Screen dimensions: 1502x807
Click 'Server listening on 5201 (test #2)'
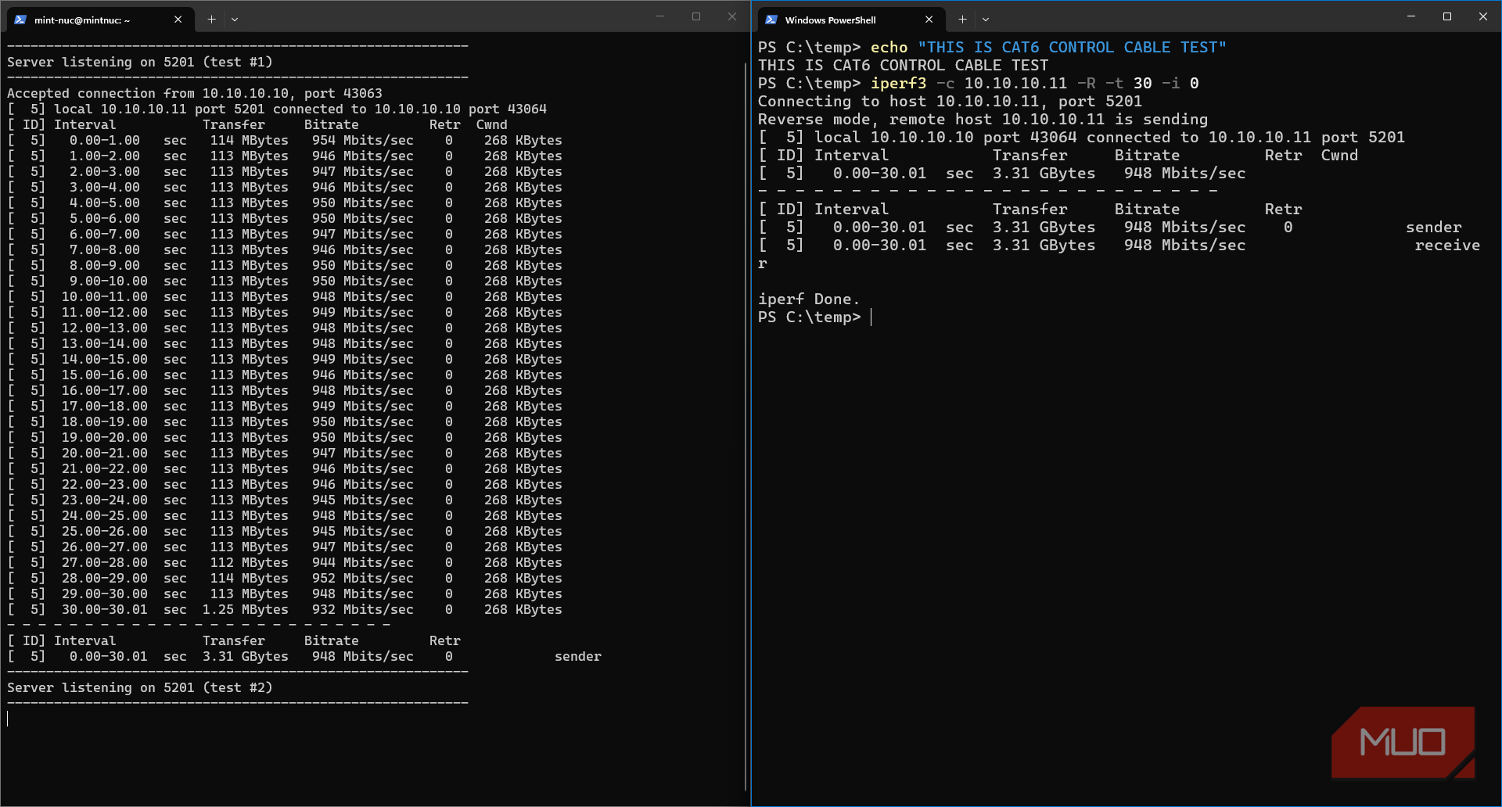click(x=140, y=687)
